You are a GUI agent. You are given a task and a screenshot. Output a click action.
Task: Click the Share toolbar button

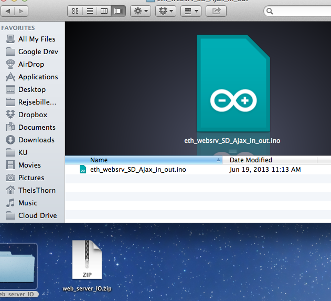point(216,11)
